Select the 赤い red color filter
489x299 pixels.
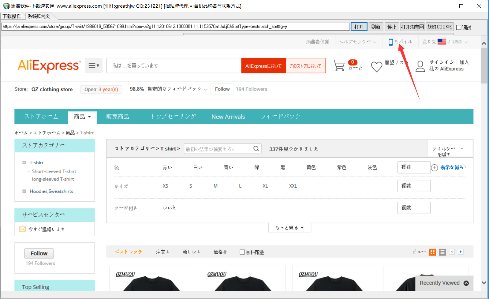point(167,167)
